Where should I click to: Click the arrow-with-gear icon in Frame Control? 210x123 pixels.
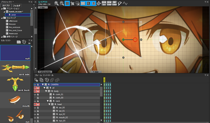click(x=36, y=80)
